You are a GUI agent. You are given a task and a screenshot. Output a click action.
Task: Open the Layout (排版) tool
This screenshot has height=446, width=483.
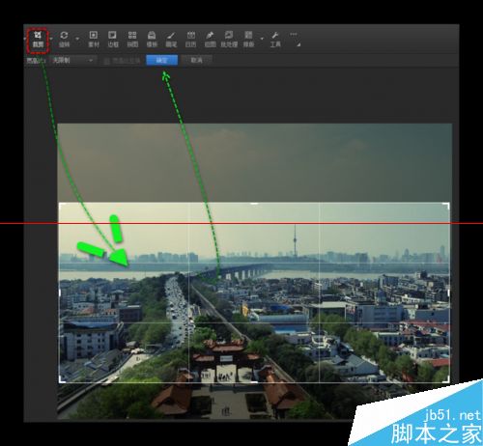click(x=248, y=40)
